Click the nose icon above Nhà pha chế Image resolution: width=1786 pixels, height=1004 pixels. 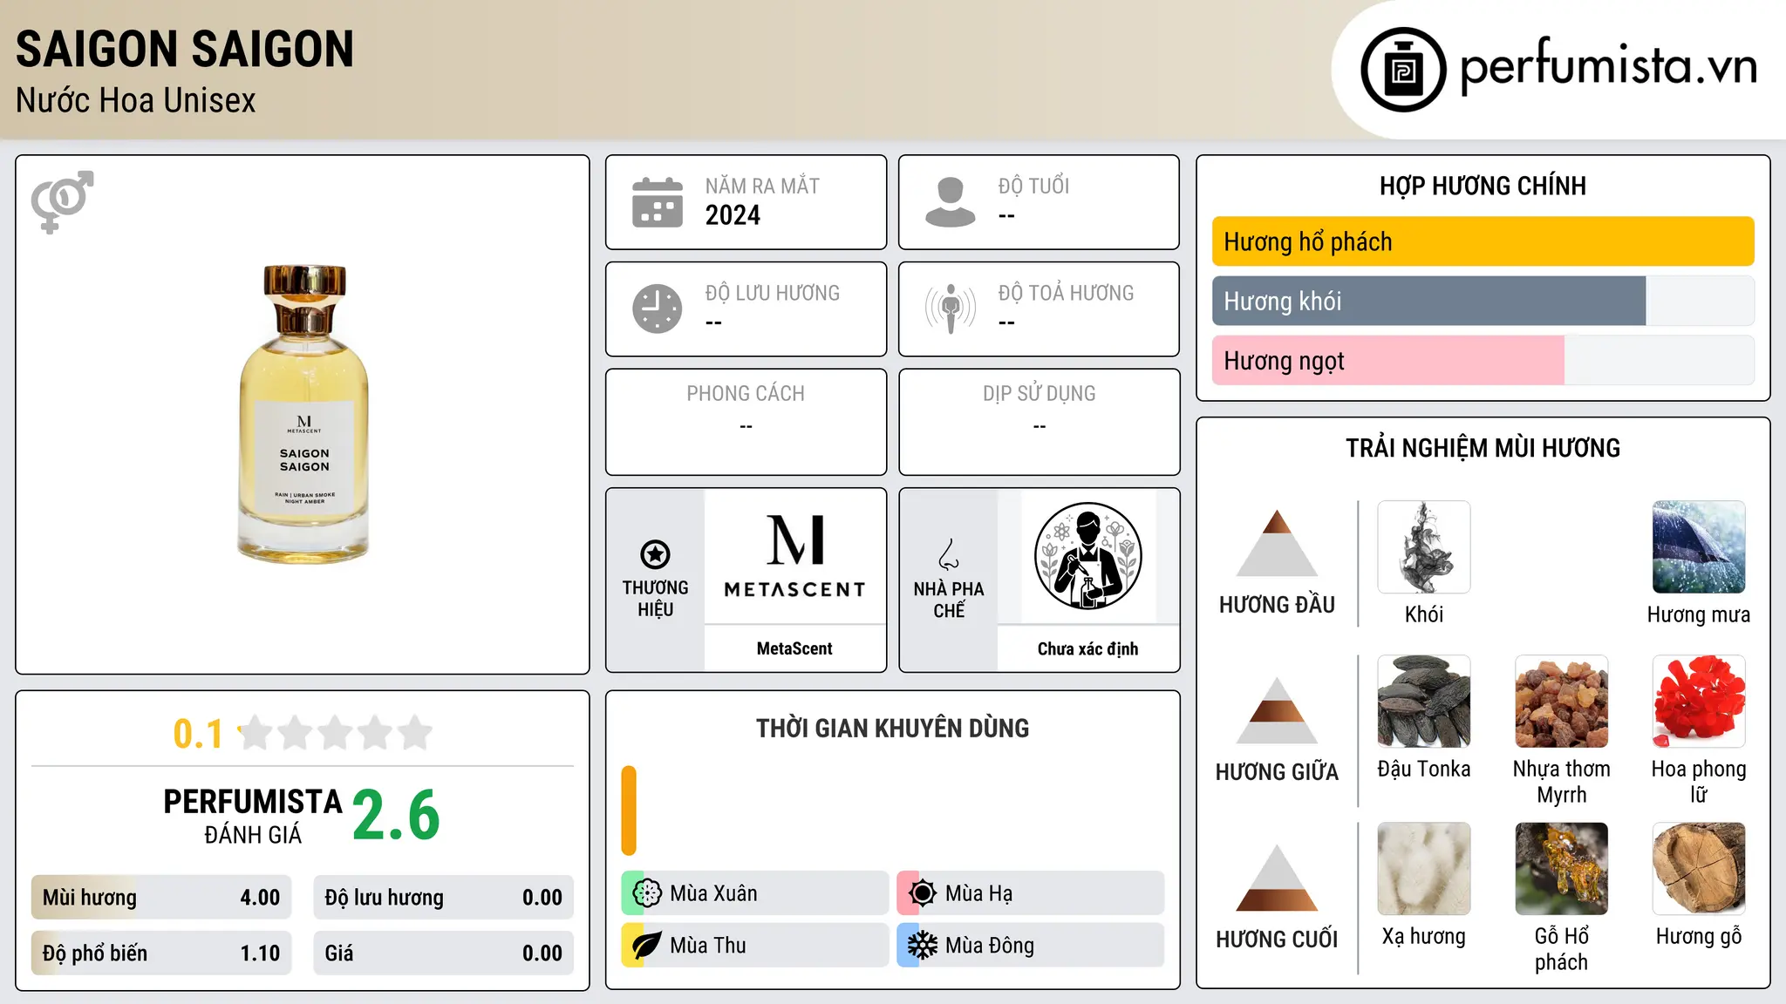[x=949, y=553]
